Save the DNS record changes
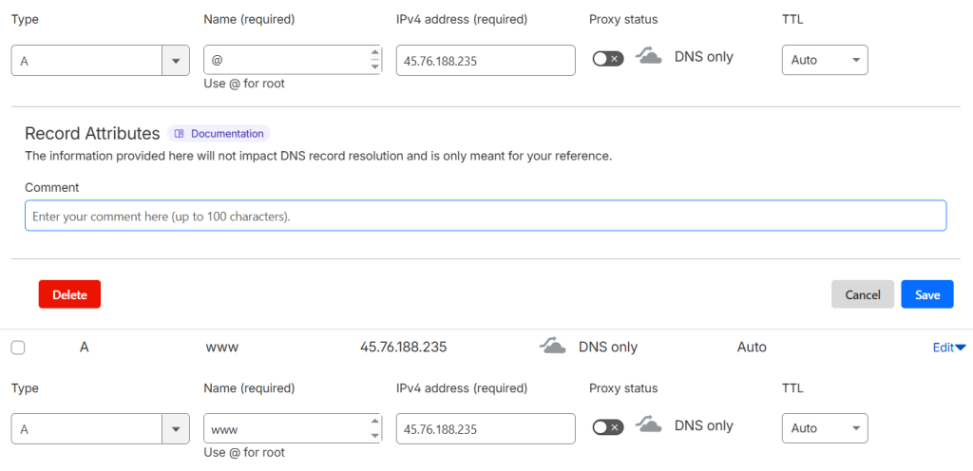The image size is (973, 471). tap(926, 294)
